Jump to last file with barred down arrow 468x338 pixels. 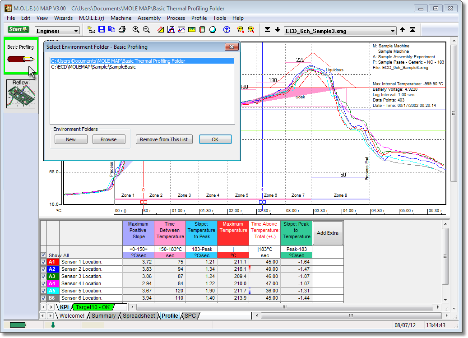click(268, 29)
